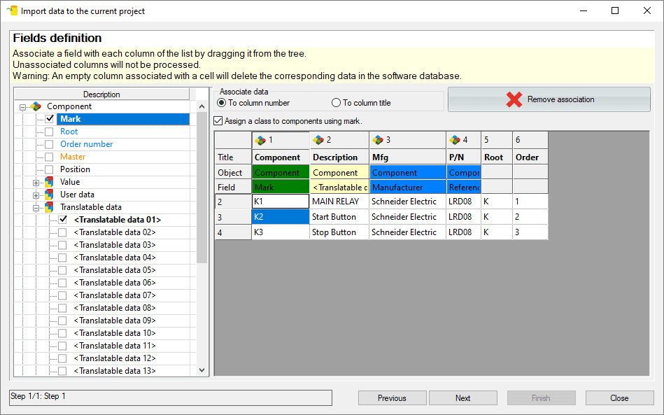
Task: Click Schneider Electric cell in row 2
Action: click(408, 202)
